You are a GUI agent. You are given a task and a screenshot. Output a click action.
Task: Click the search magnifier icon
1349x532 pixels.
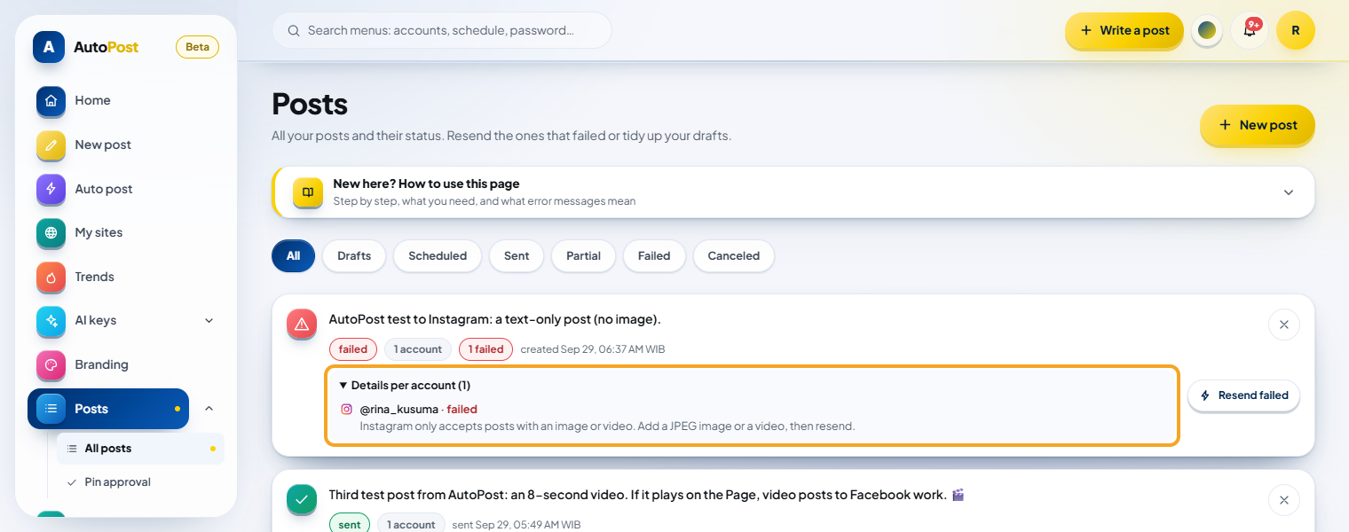294,30
